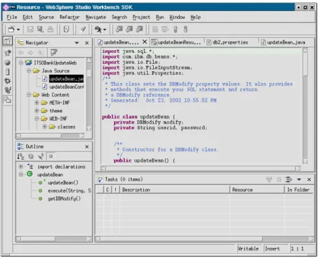Toggle hide static members in Outline

[41, 157]
